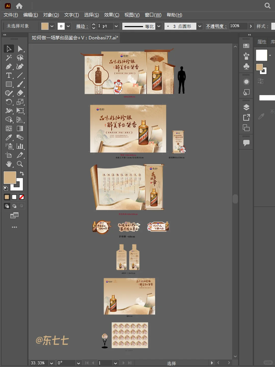Image resolution: width=275 pixels, height=367 pixels.
Task: Select the Pen tool
Action: click(9, 67)
